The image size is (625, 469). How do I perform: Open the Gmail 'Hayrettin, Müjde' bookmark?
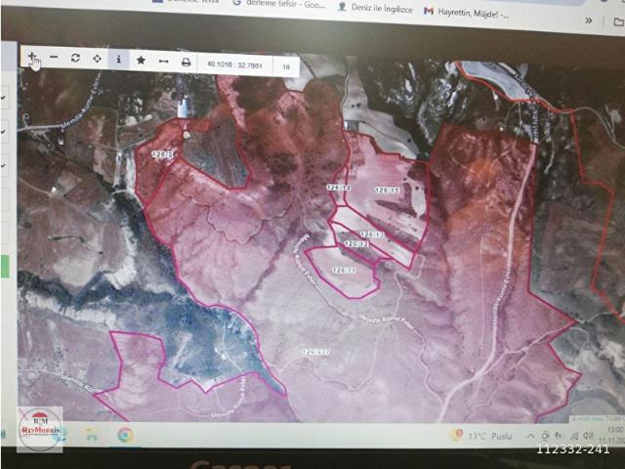[x=467, y=13]
